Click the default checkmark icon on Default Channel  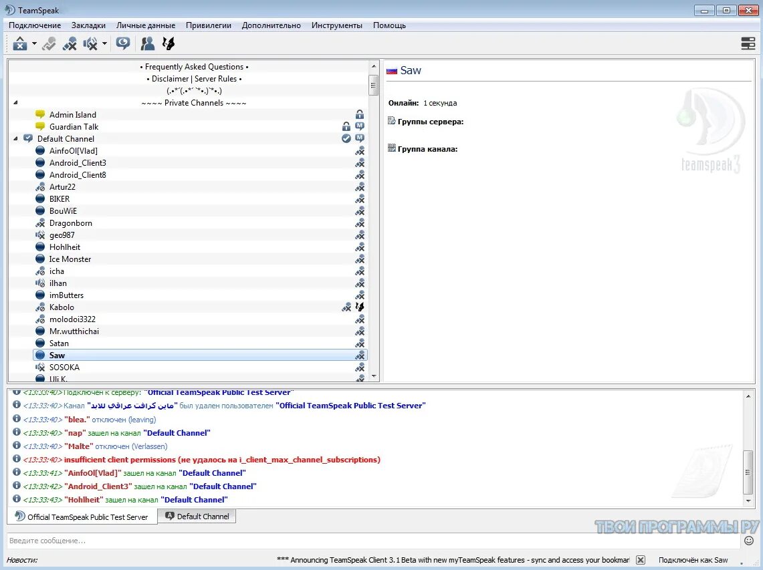tap(346, 138)
